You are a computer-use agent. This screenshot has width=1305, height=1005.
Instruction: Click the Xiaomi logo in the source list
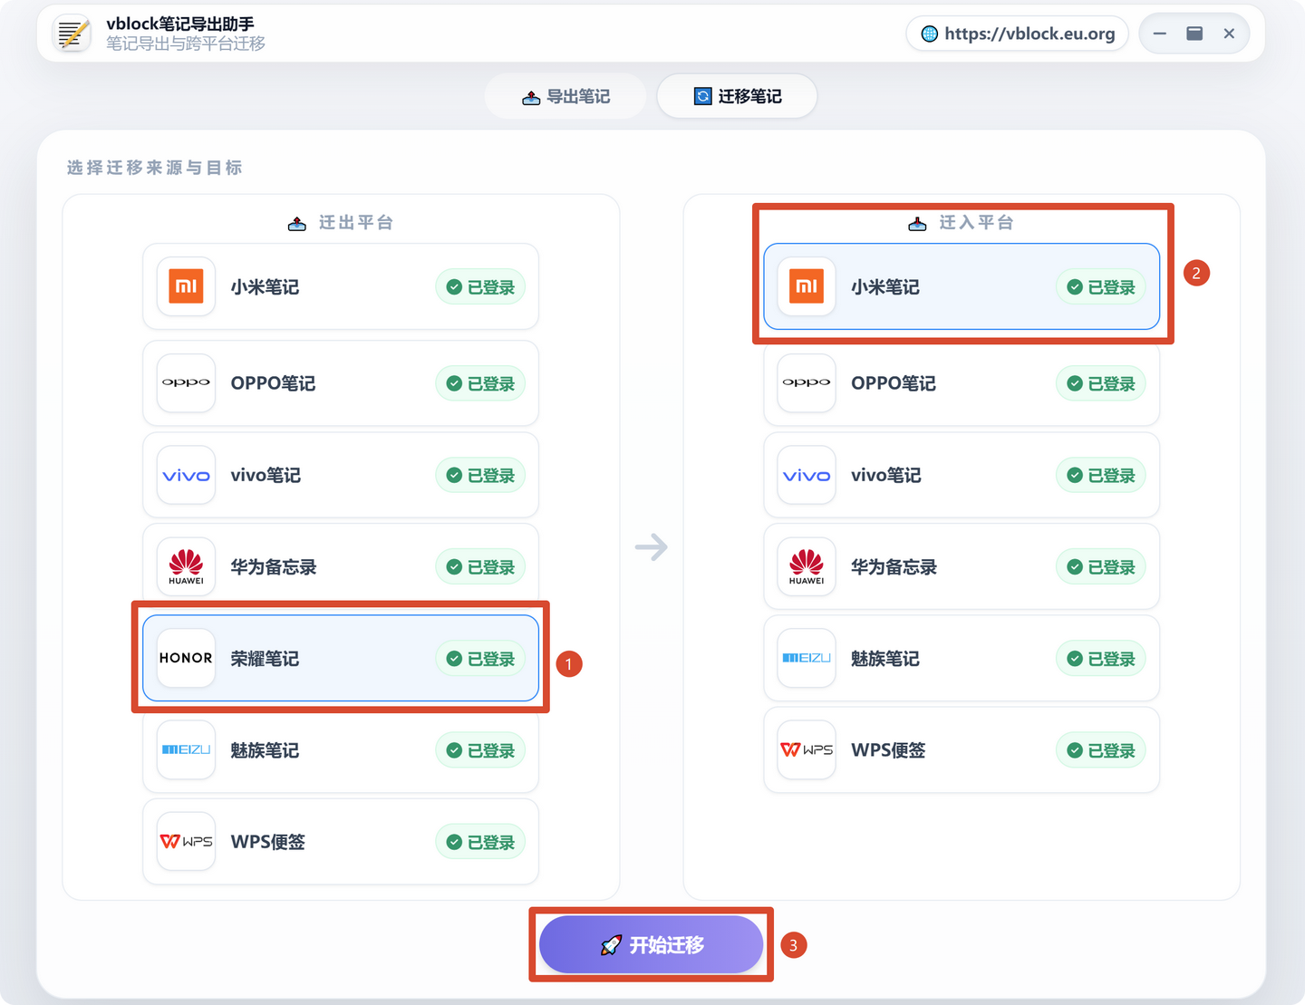tap(186, 286)
